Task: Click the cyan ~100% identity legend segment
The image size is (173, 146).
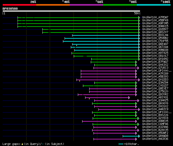Action: [154, 5]
